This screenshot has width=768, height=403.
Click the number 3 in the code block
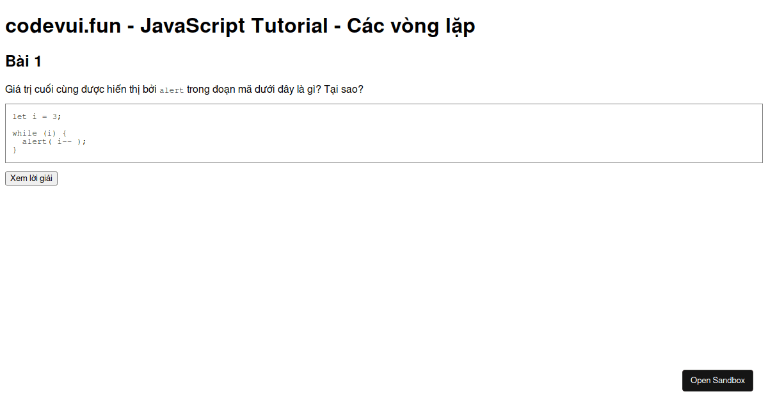(x=56, y=116)
